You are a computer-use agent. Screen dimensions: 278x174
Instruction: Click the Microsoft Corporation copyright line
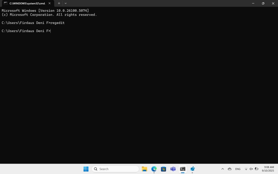click(x=49, y=15)
